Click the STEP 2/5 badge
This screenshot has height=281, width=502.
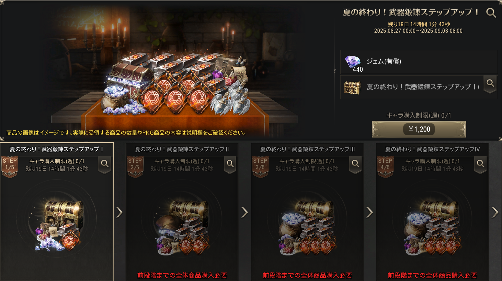[135, 166]
